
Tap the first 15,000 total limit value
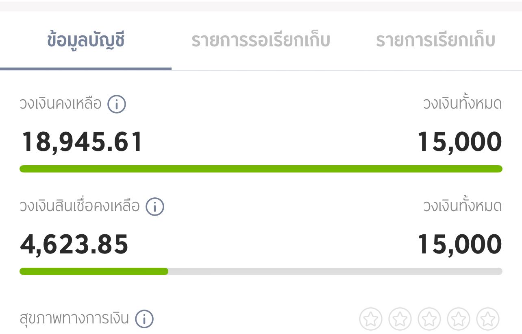(460, 142)
